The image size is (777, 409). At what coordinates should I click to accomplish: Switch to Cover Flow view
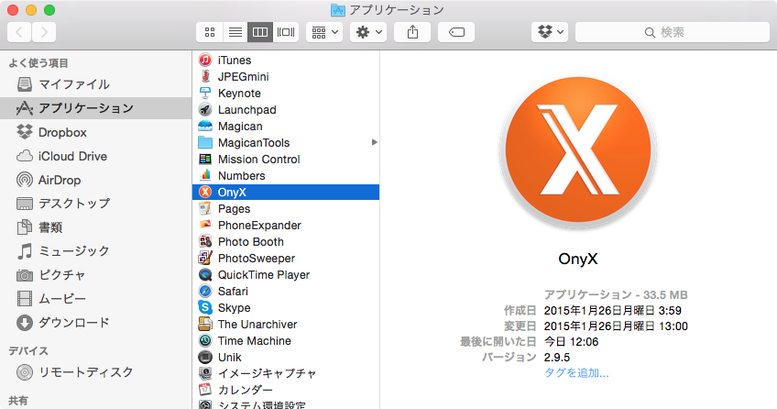tap(286, 32)
